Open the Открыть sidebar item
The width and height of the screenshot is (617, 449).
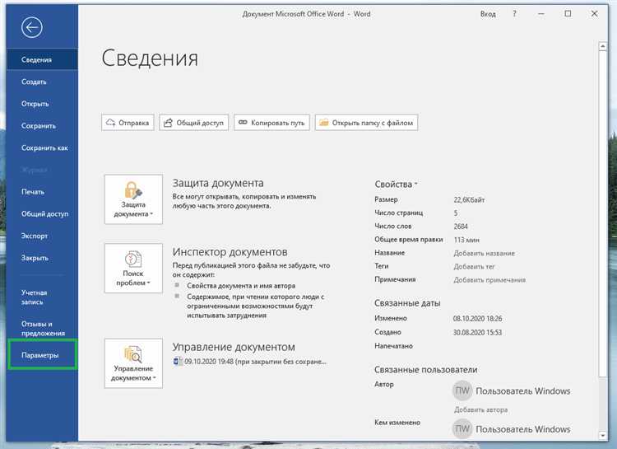pyautogui.click(x=42, y=104)
